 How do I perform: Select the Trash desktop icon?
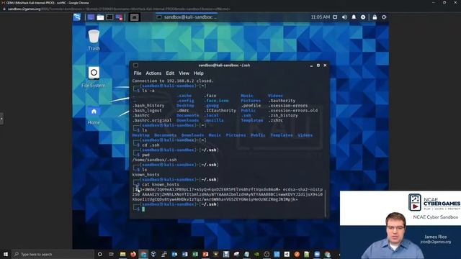94,40
